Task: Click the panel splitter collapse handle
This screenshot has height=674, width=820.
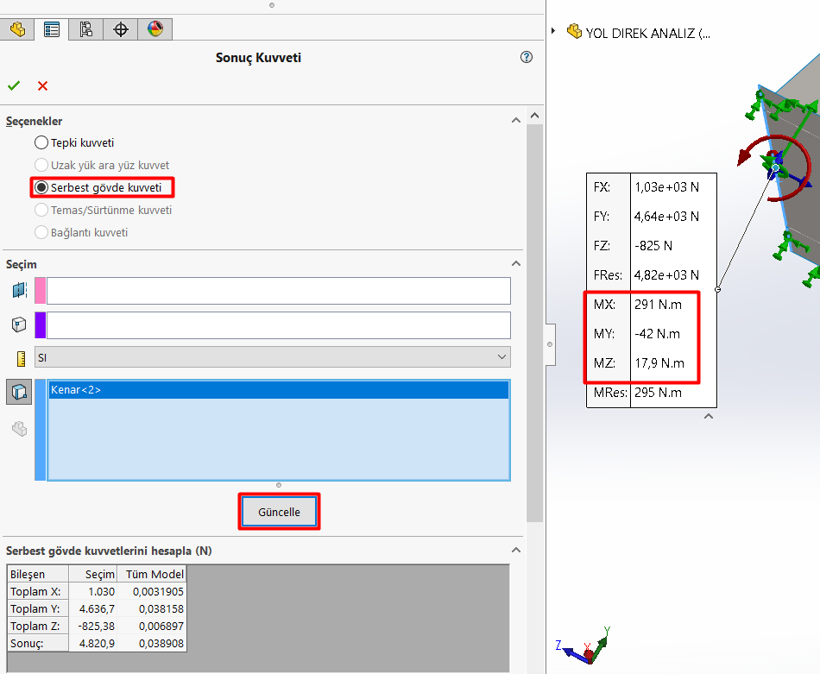Action: click(550, 344)
